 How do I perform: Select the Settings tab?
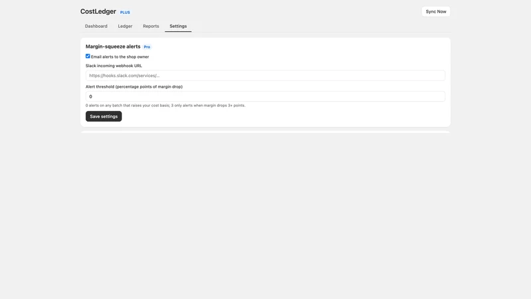(x=178, y=26)
